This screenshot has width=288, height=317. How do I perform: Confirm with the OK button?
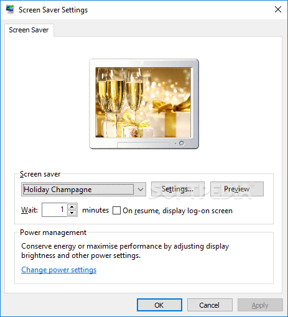159,305
